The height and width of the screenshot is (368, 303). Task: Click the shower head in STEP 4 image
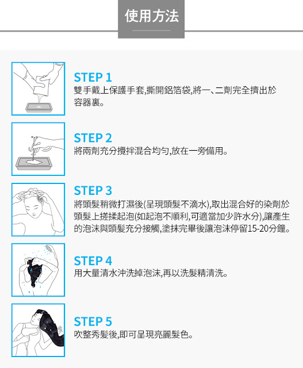(x=49, y=248)
